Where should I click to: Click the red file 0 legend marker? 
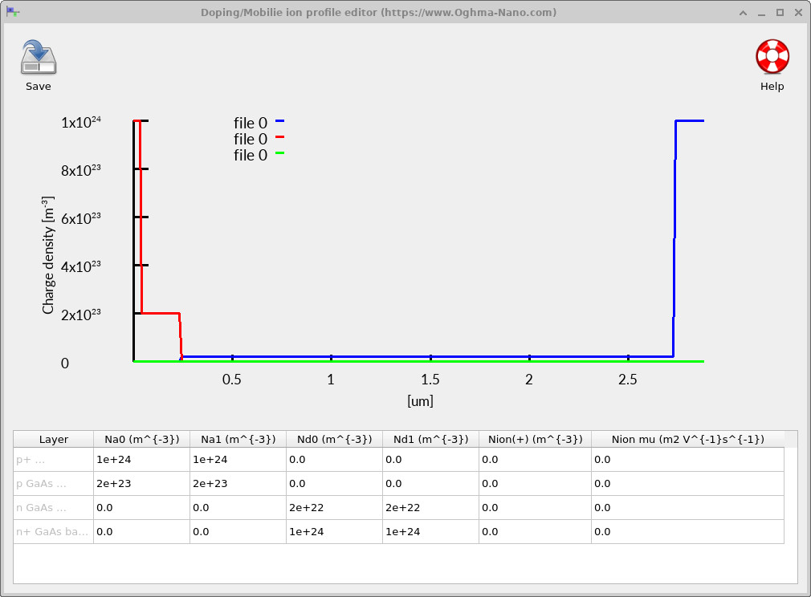[279, 137]
